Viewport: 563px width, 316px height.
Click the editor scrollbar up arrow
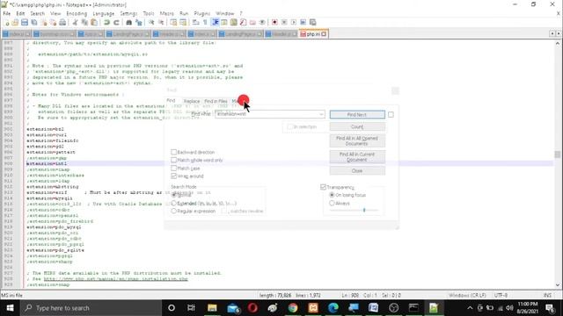coord(557,43)
